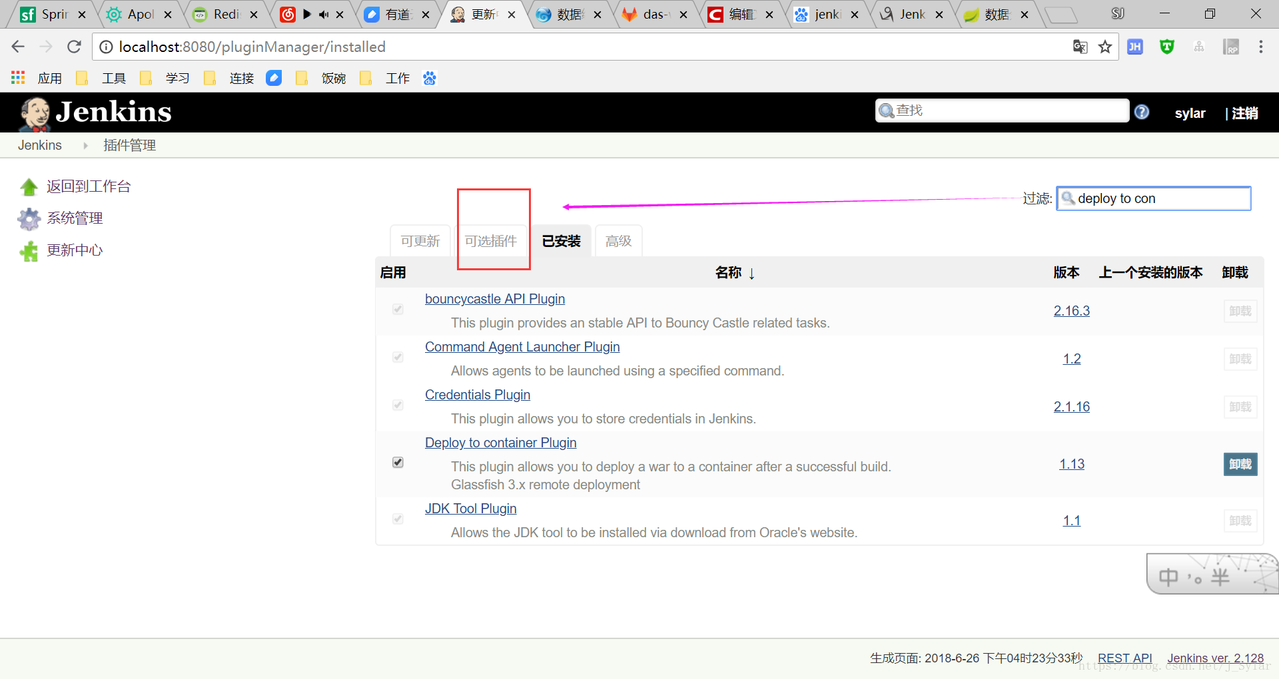Uncheck Deploy to container Plugin checkbox

pyautogui.click(x=398, y=462)
